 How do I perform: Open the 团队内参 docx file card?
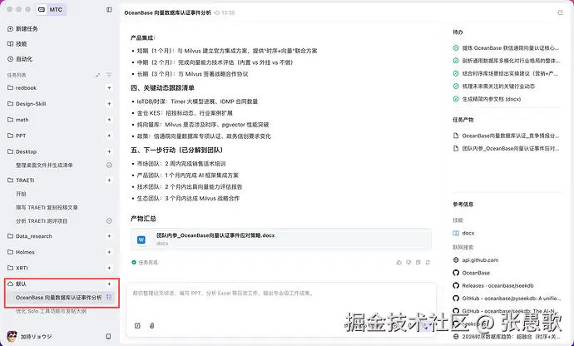coord(281,239)
